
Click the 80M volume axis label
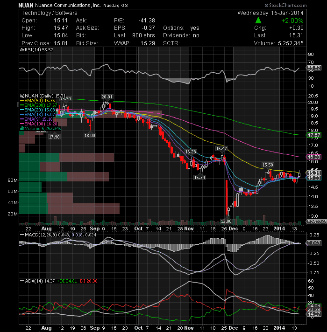coord(13,180)
